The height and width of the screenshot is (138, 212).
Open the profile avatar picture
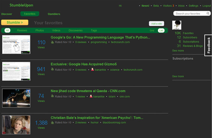[x=177, y=25]
